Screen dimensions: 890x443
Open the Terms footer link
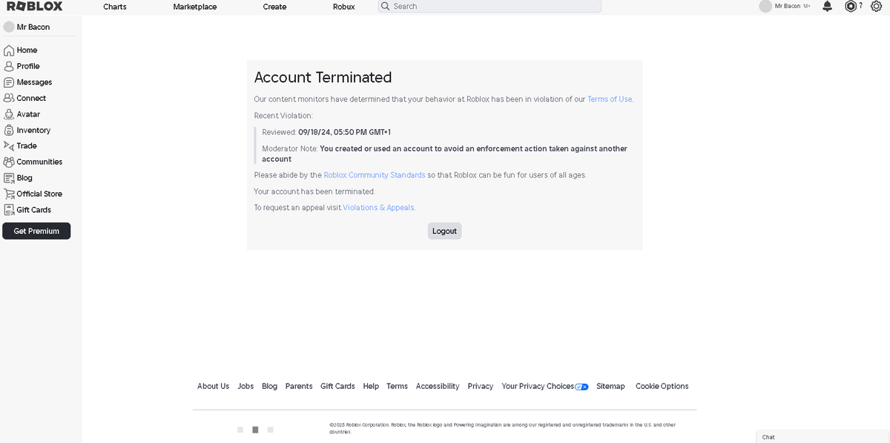[397, 387]
